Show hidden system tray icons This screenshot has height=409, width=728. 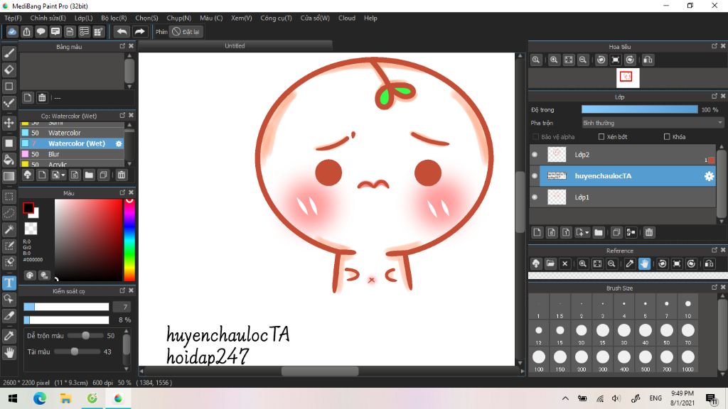565,398
